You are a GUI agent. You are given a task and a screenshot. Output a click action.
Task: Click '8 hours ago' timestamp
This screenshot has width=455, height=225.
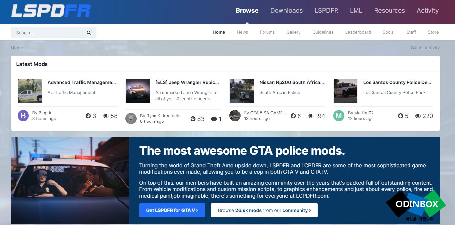152,121
